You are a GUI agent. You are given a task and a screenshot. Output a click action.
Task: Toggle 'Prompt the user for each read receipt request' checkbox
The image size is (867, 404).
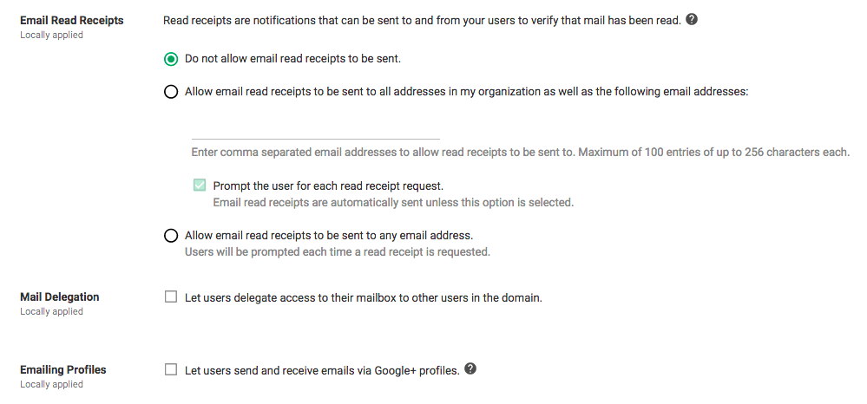click(200, 186)
